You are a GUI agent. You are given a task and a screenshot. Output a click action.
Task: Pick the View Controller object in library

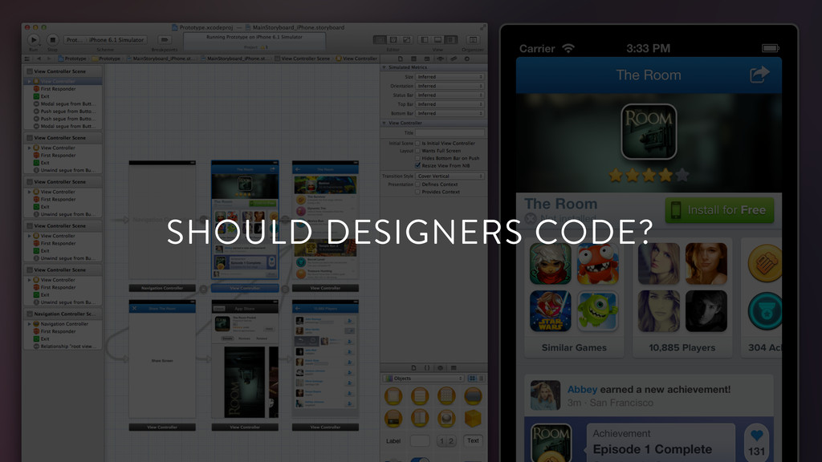pos(393,396)
